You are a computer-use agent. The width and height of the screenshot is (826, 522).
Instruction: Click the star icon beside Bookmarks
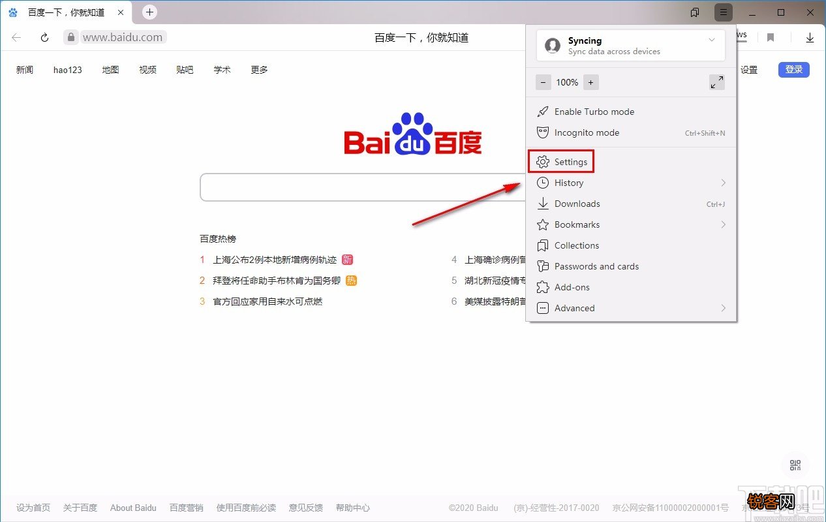click(542, 224)
